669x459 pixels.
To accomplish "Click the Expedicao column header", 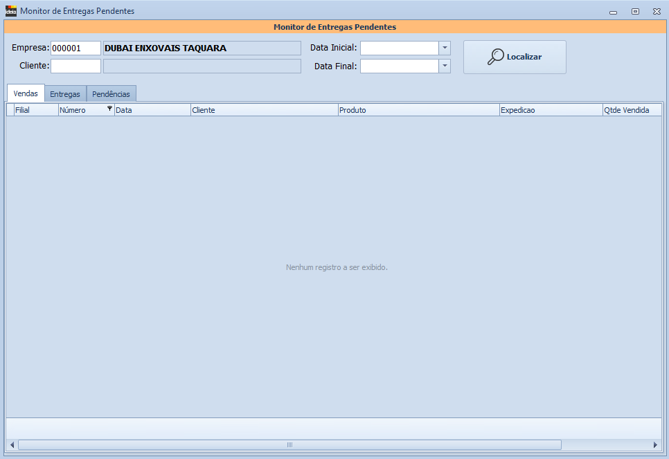I will [551, 110].
